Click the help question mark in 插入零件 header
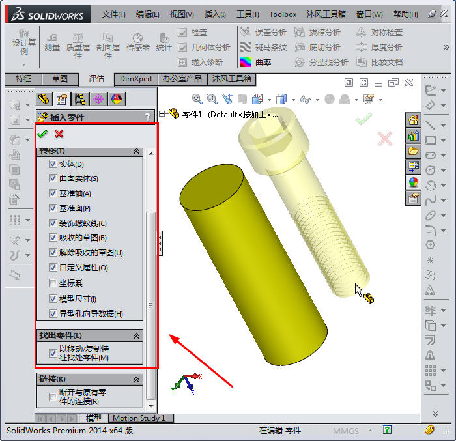This screenshot has height=441, width=456. [147, 117]
